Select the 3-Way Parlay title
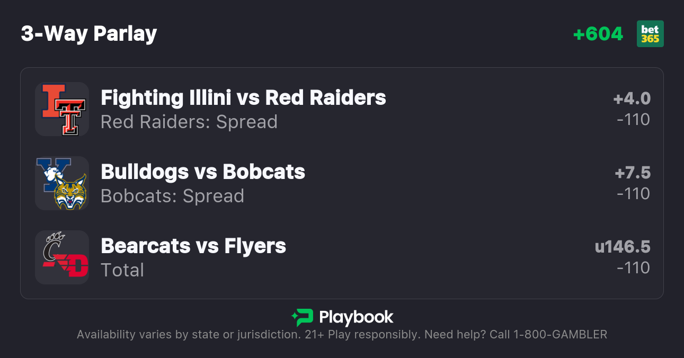This screenshot has height=358, width=684. coord(89,34)
